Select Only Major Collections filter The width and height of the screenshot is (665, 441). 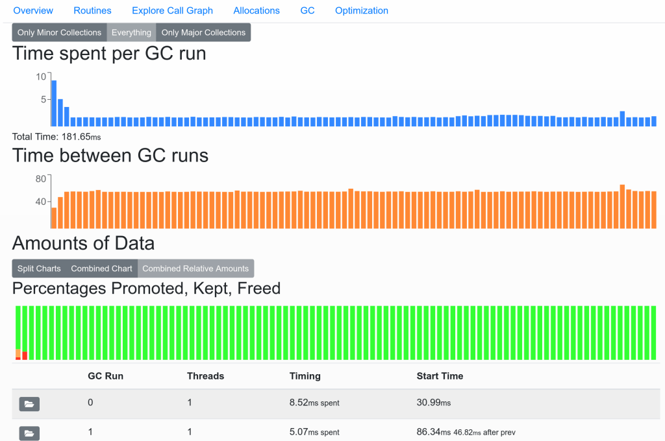203,32
